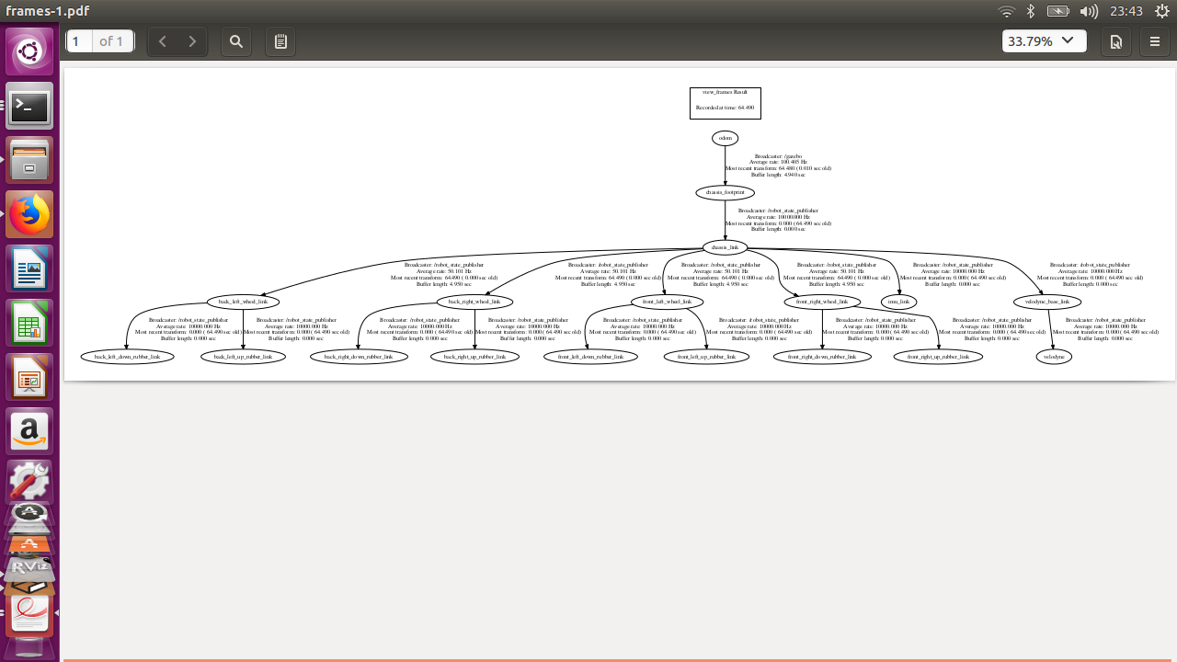Click the front_right_up_rubber_link node
The height and width of the screenshot is (662, 1177).
[938, 356]
